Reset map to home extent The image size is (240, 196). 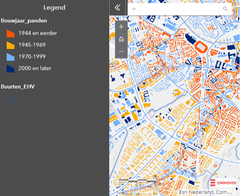(x=121, y=39)
